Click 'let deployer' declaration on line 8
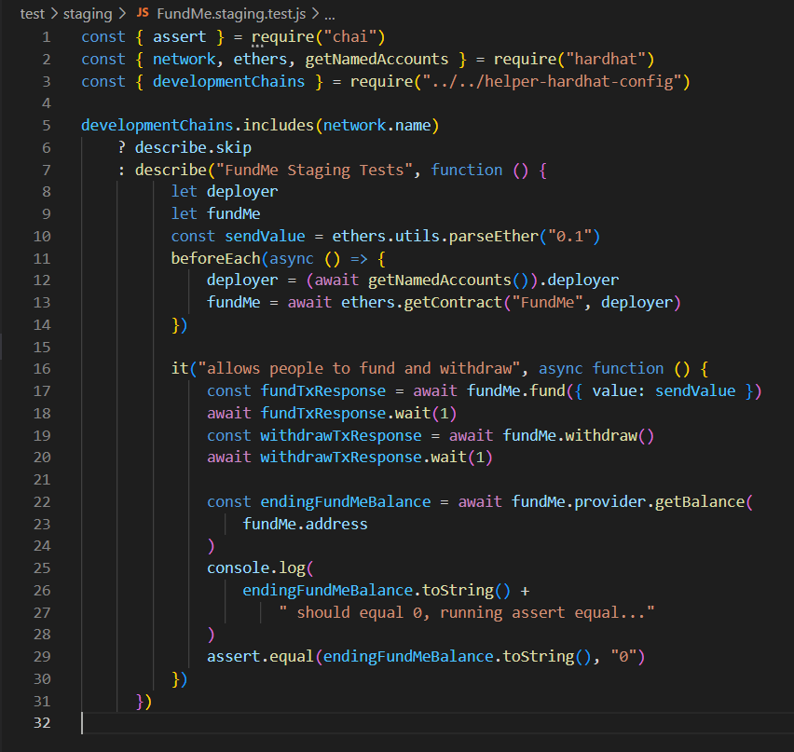 [x=225, y=191]
